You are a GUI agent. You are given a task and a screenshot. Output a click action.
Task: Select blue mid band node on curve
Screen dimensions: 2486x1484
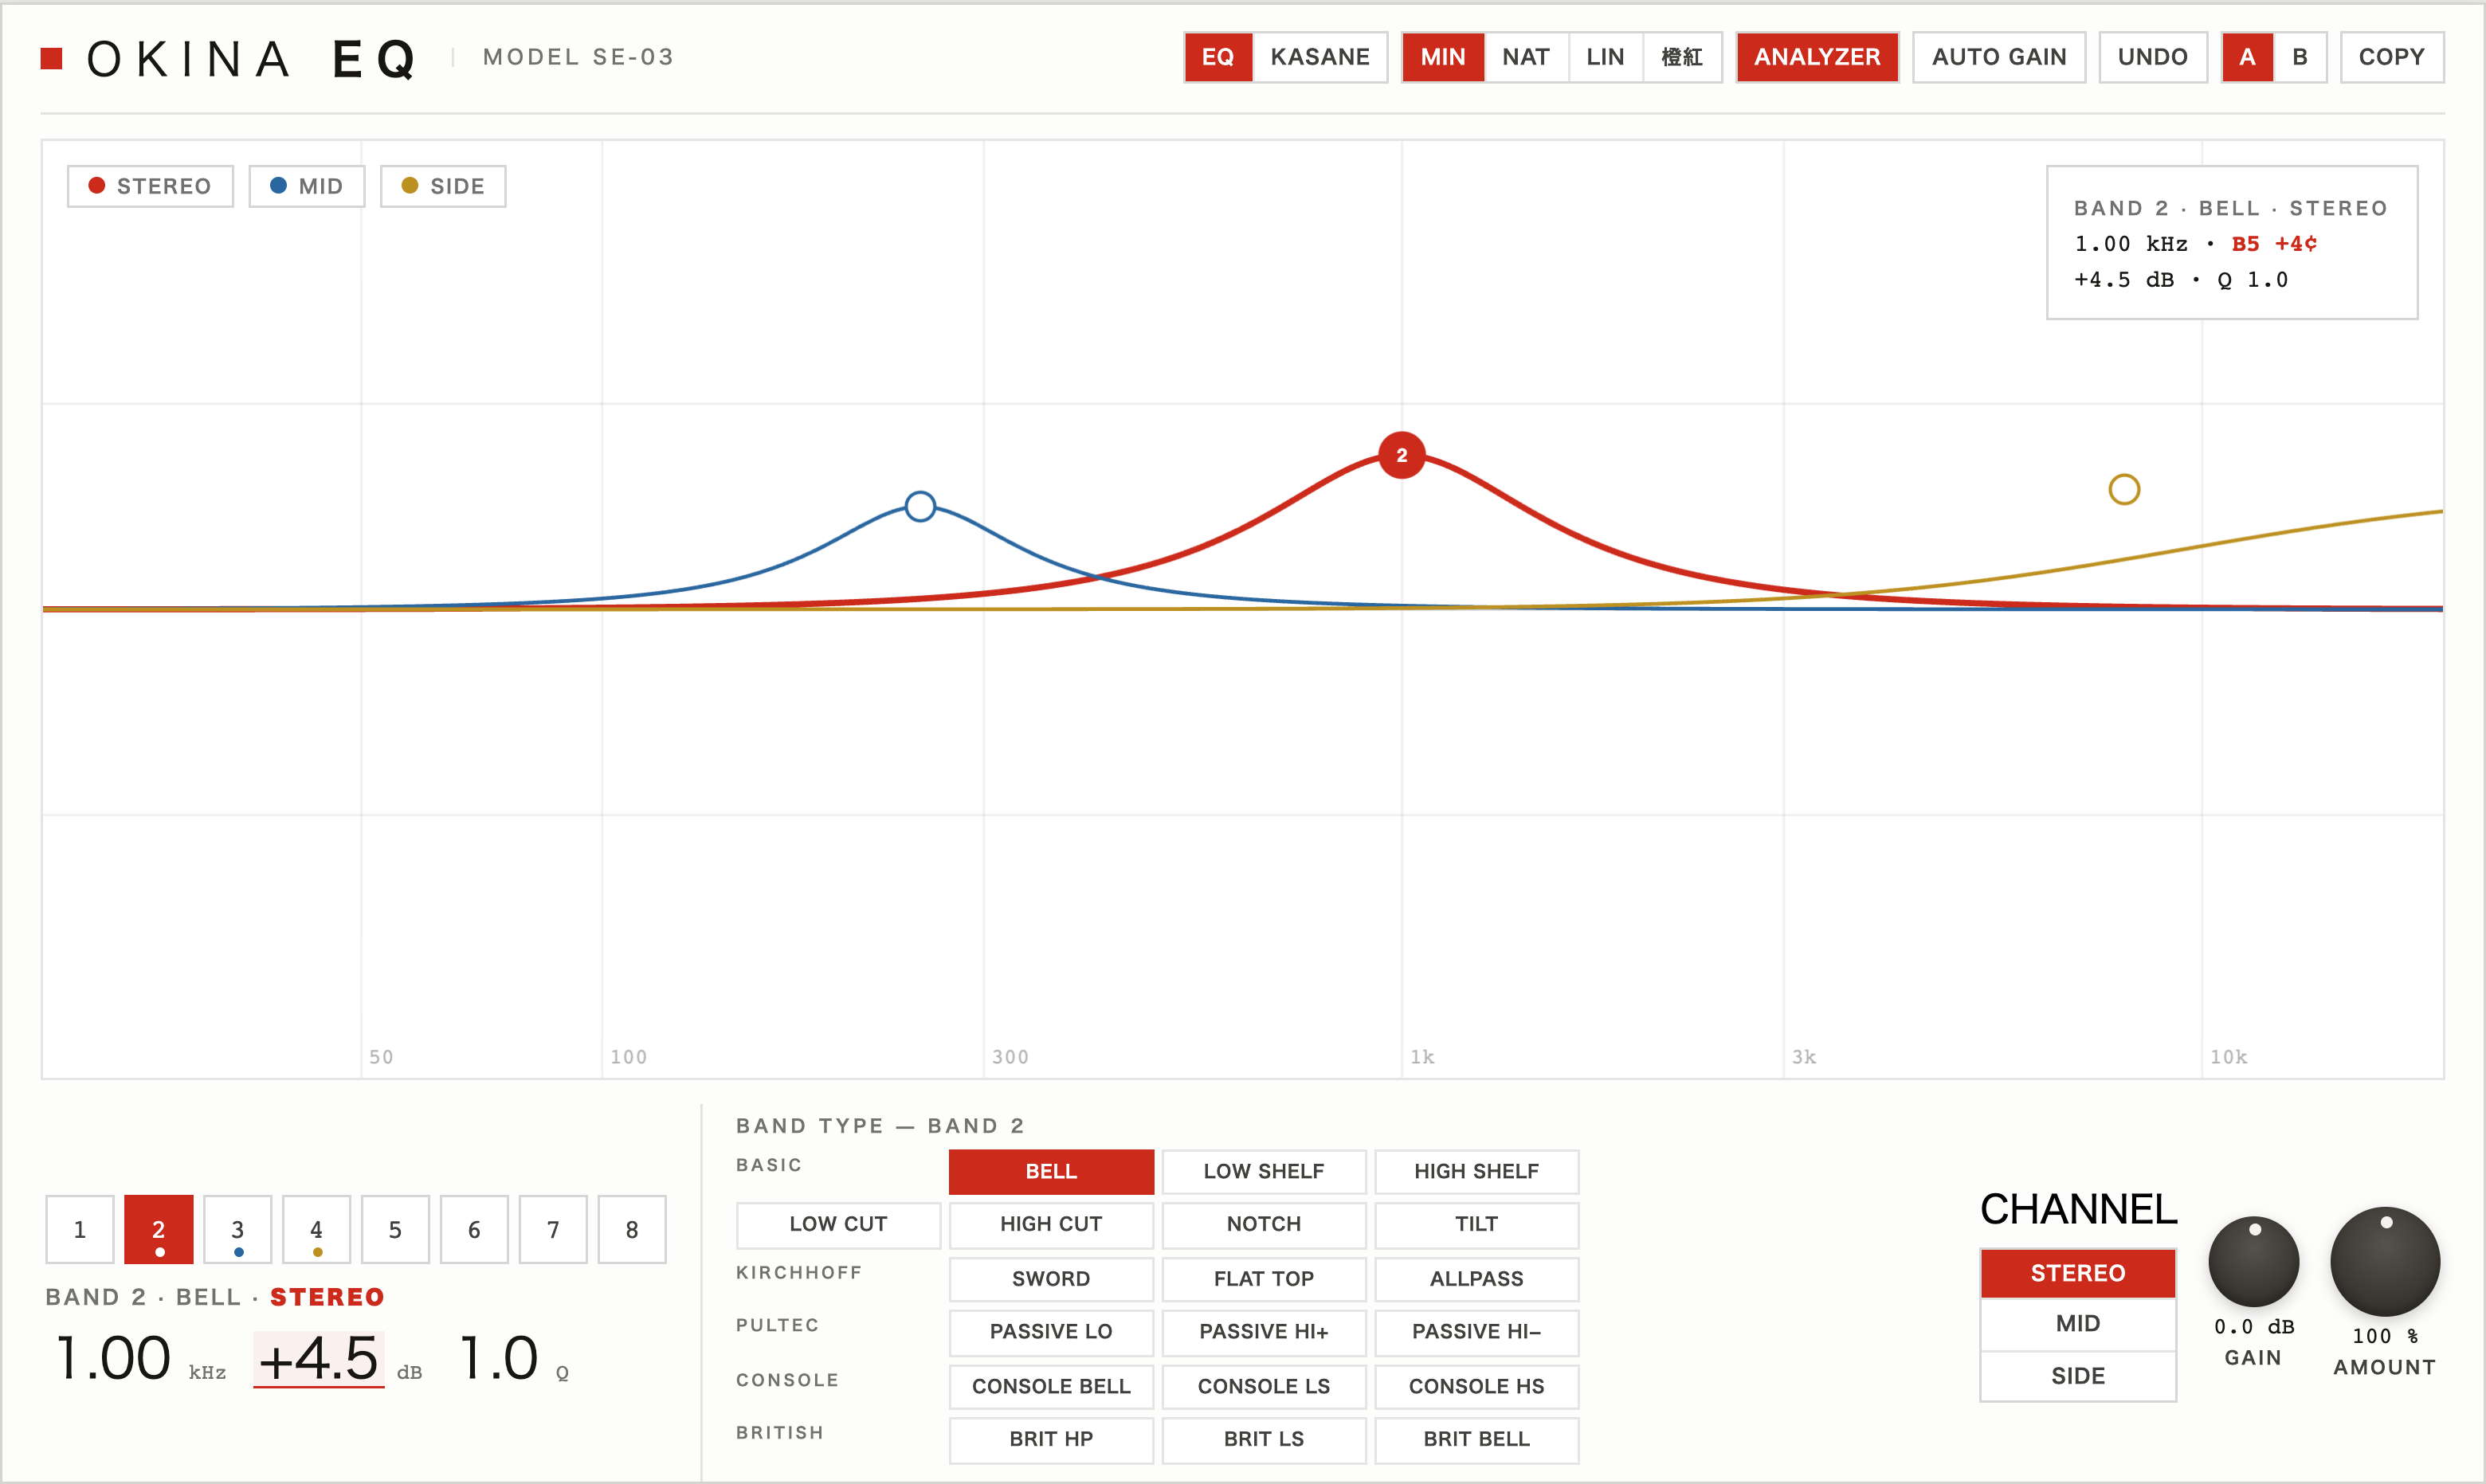[x=920, y=506]
